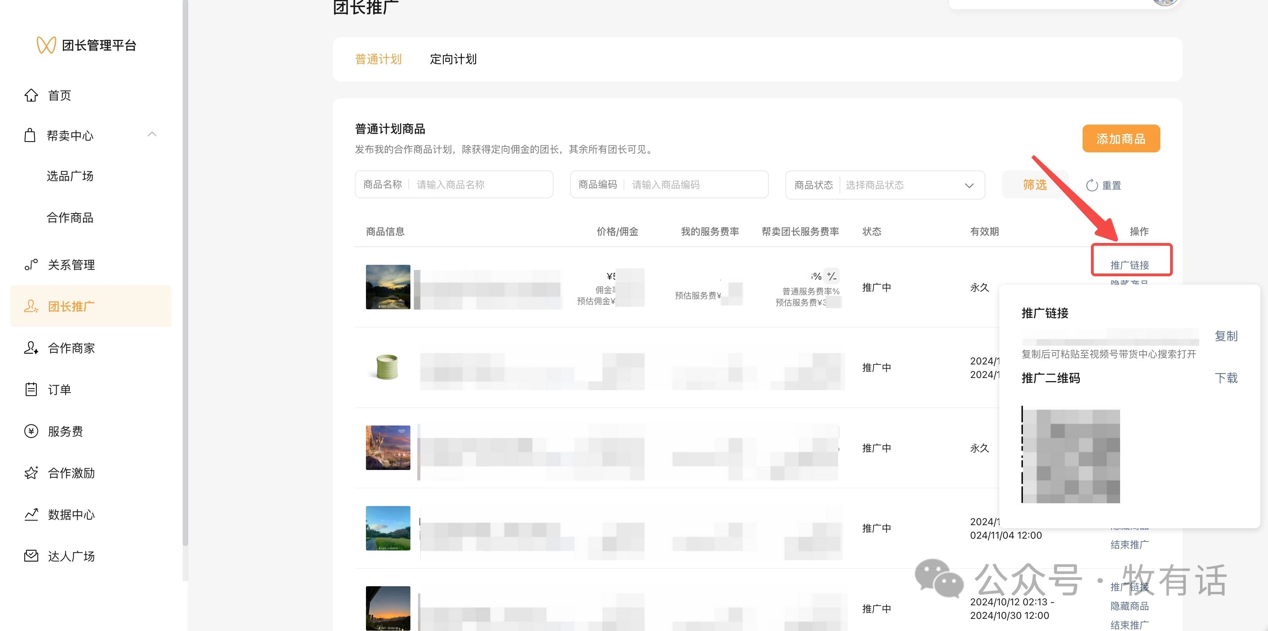Click the 服务费 yen coin icon

coord(31,431)
